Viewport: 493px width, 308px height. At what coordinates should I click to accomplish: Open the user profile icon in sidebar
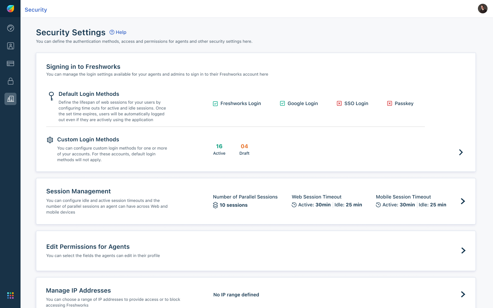[11, 46]
